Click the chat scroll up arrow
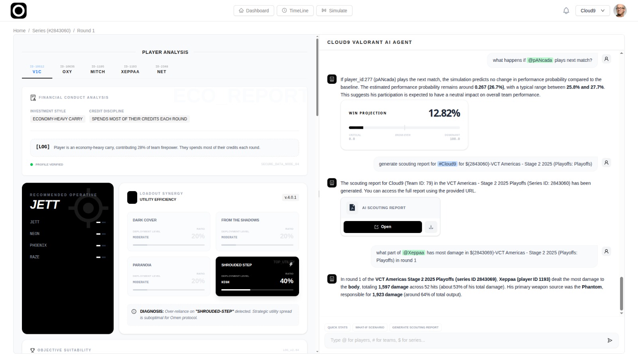 click(621, 53)
